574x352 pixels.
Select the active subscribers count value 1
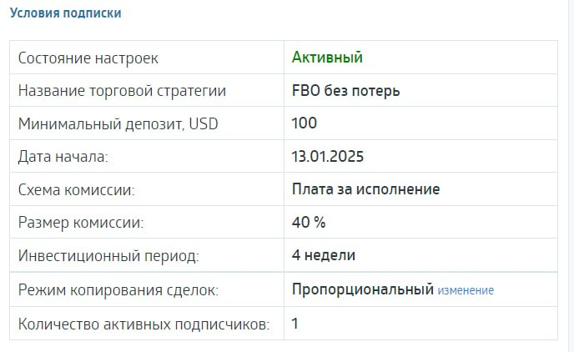click(295, 324)
